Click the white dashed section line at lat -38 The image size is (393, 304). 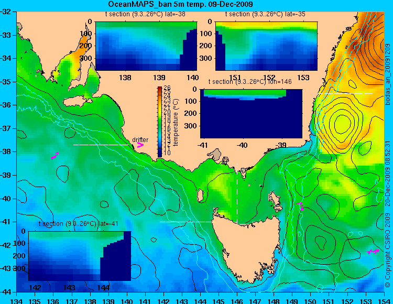pos(101,145)
